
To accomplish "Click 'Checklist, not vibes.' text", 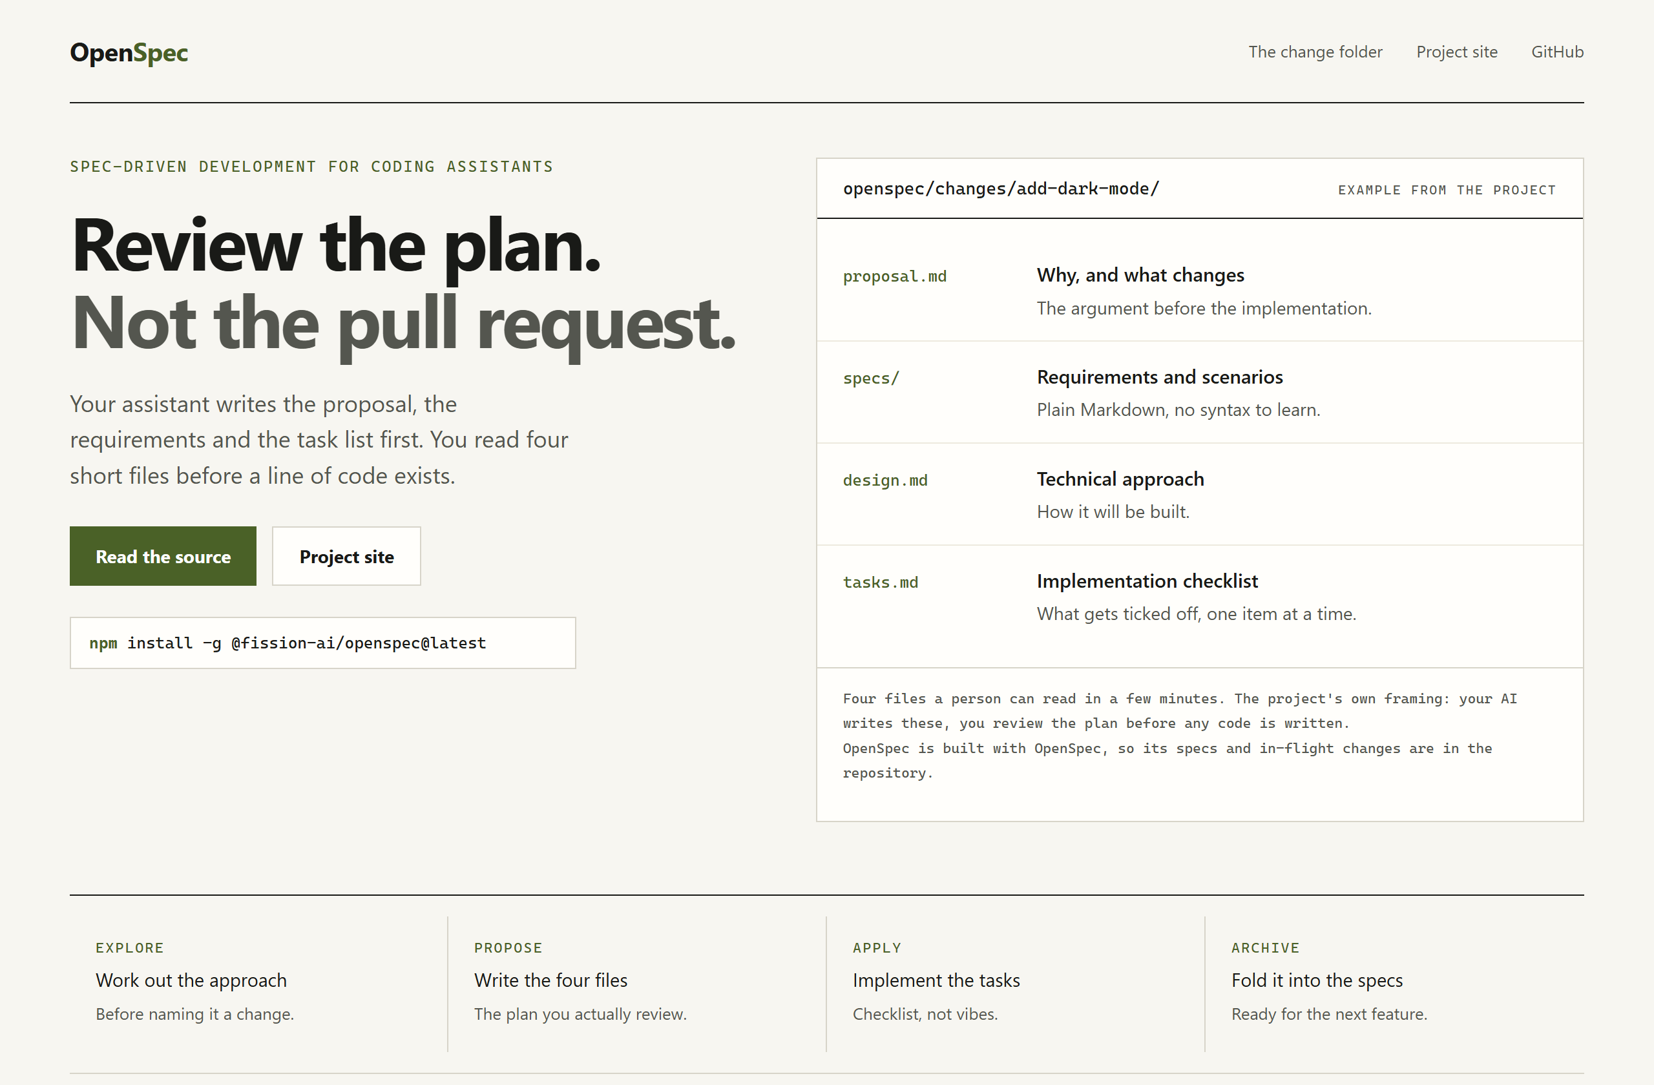I will [925, 1014].
